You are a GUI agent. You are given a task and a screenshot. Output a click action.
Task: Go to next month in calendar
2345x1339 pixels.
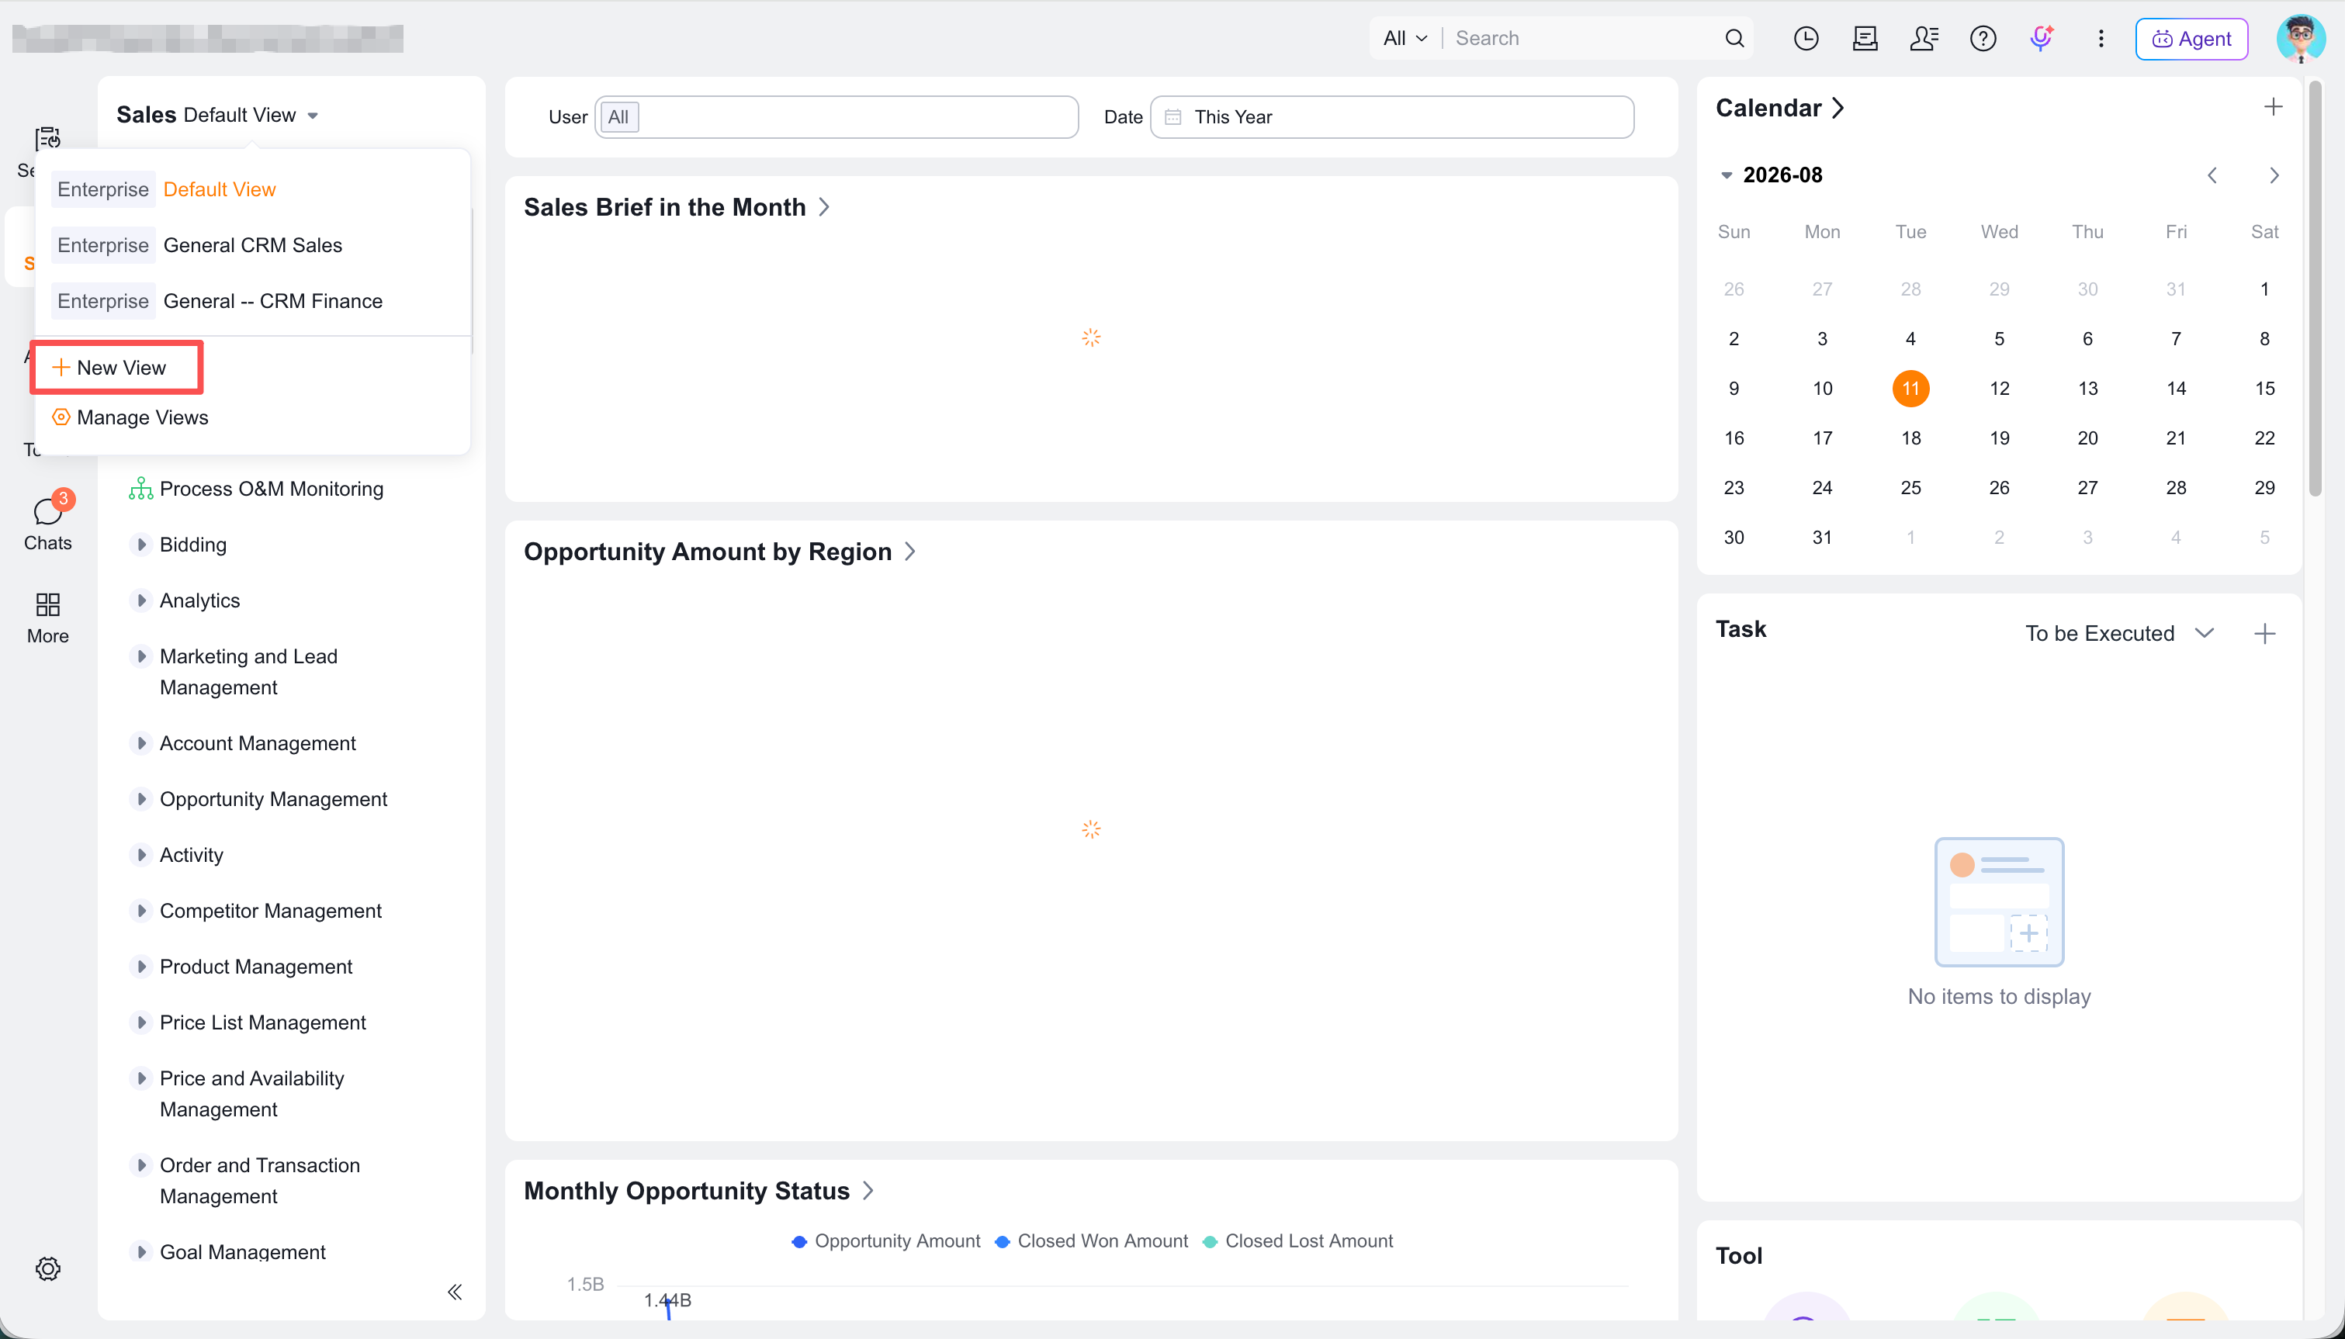pyautogui.click(x=2274, y=175)
